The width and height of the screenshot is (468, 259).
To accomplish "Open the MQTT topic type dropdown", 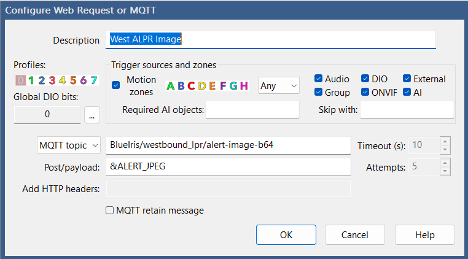I will click(69, 145).
